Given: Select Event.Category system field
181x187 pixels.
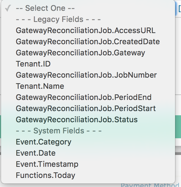Looking at the screenshot, I should coord(88,142).
